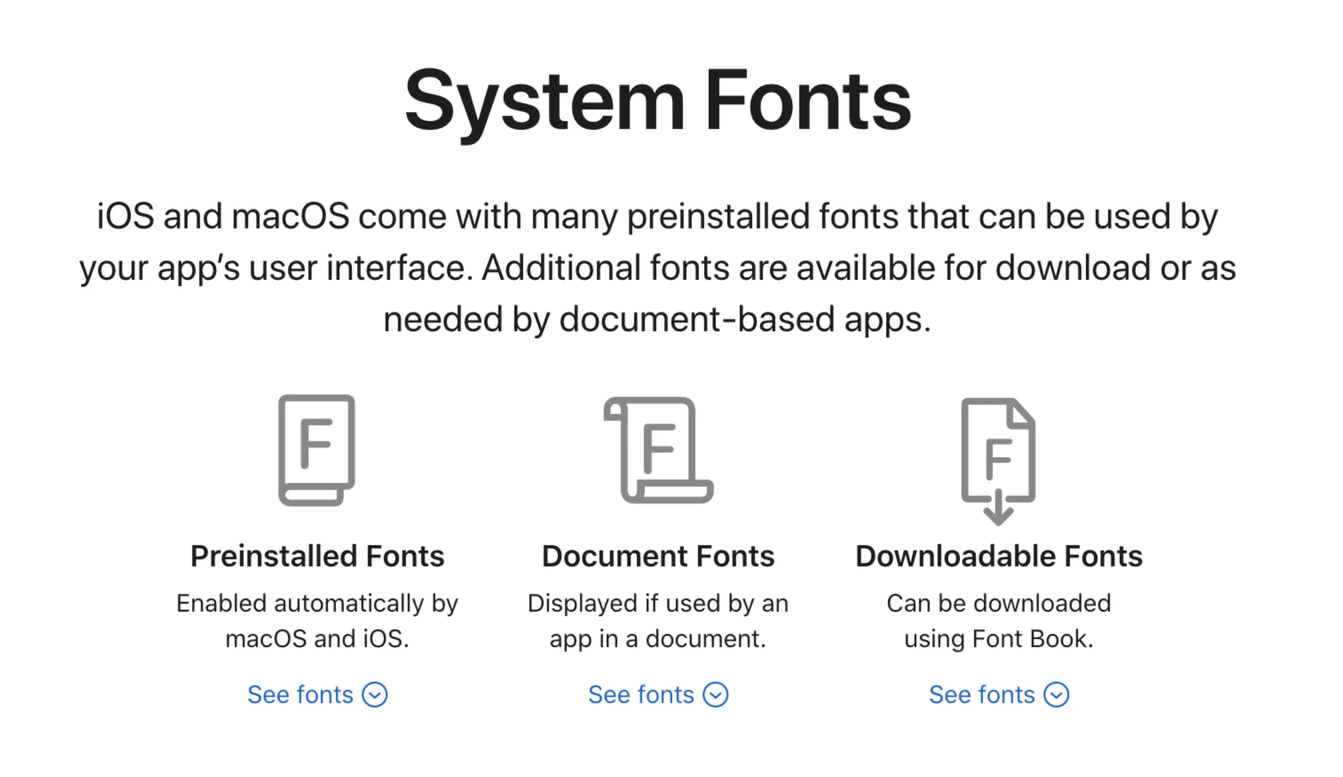Click the Preinstalled Fonts book icon
The image size is (1343, 777).
[x=317, y=450]
